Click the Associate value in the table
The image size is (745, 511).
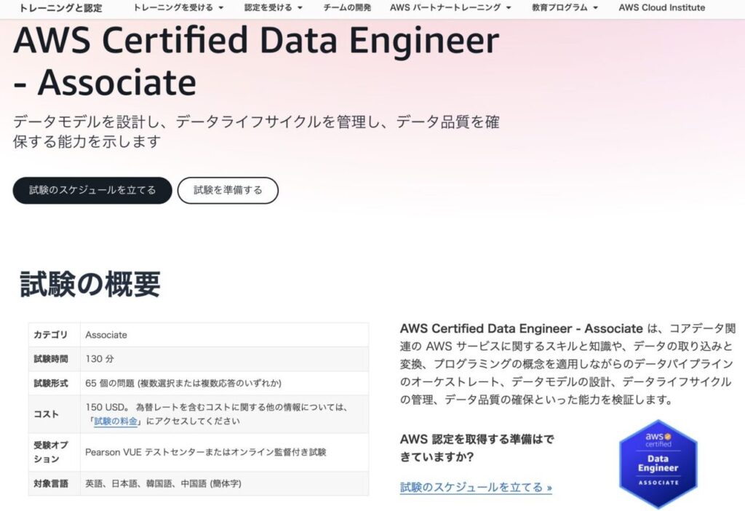point(106,335)
